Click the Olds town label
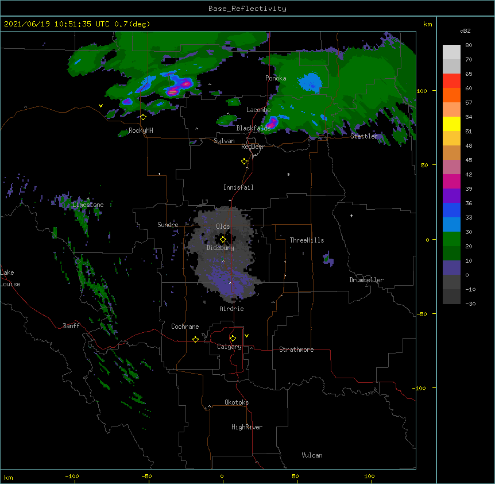The image size is (495, 484). point(223,226)
